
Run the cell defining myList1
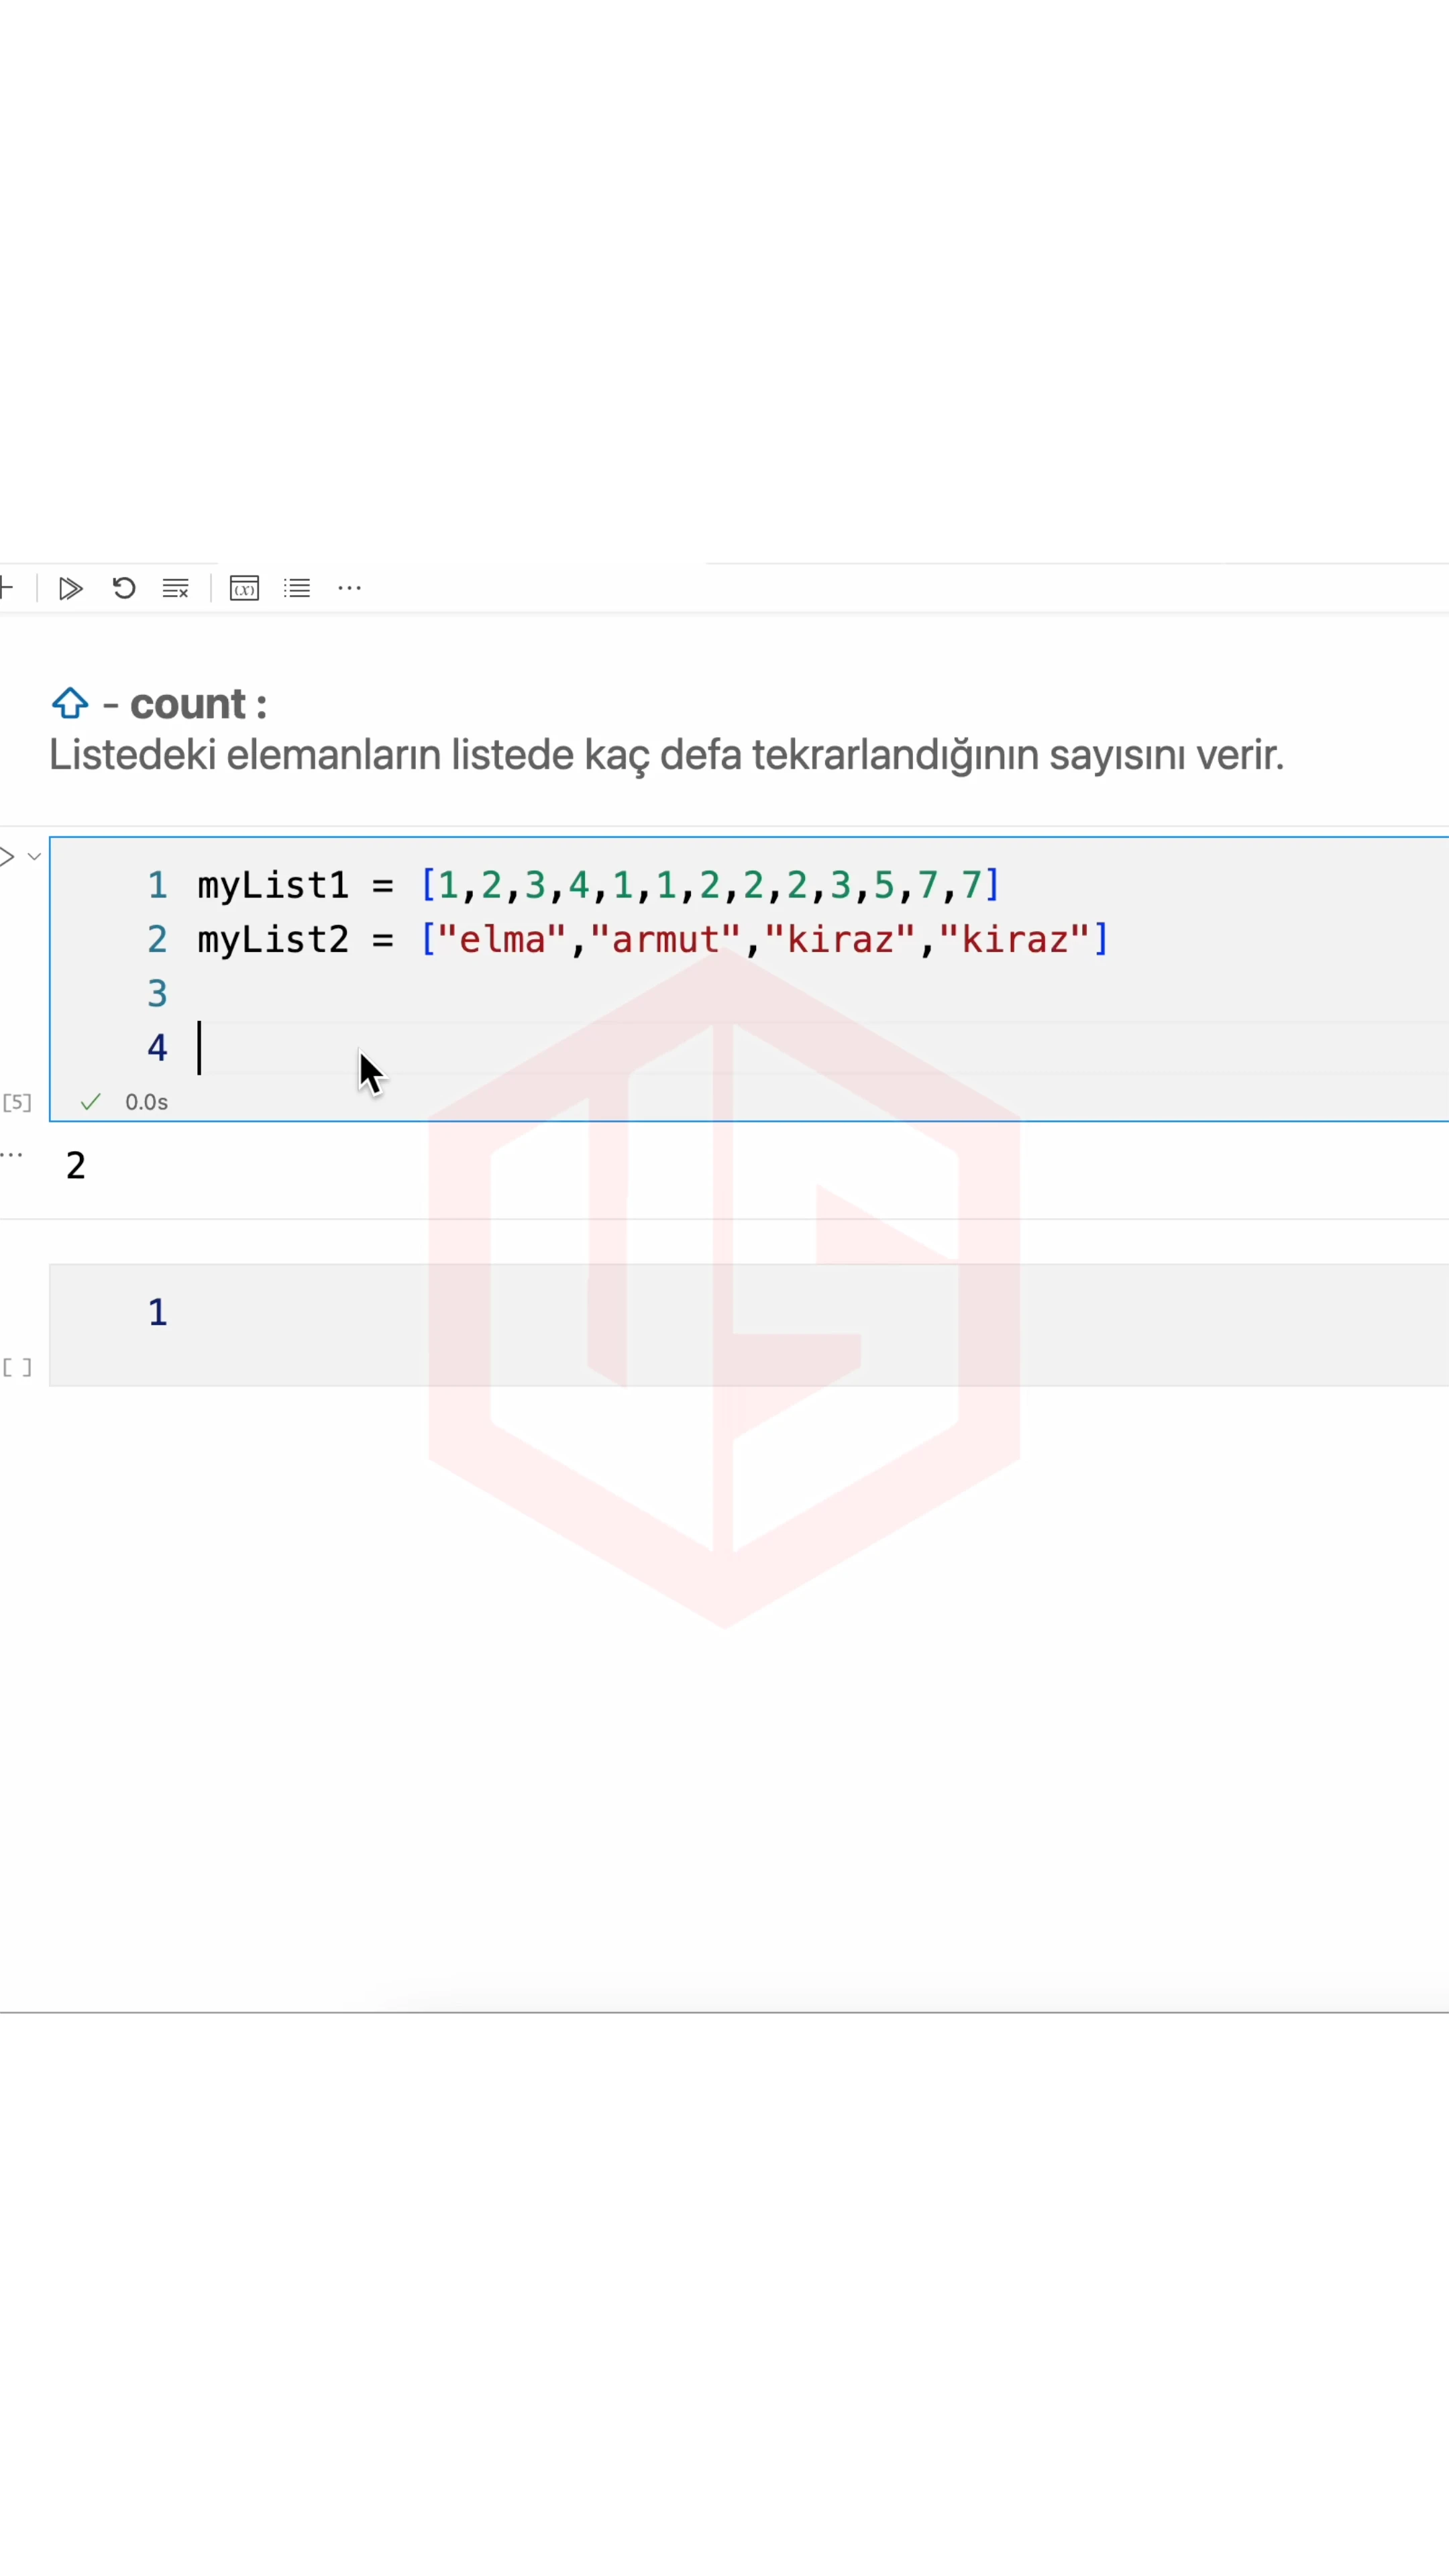(7, 856)
